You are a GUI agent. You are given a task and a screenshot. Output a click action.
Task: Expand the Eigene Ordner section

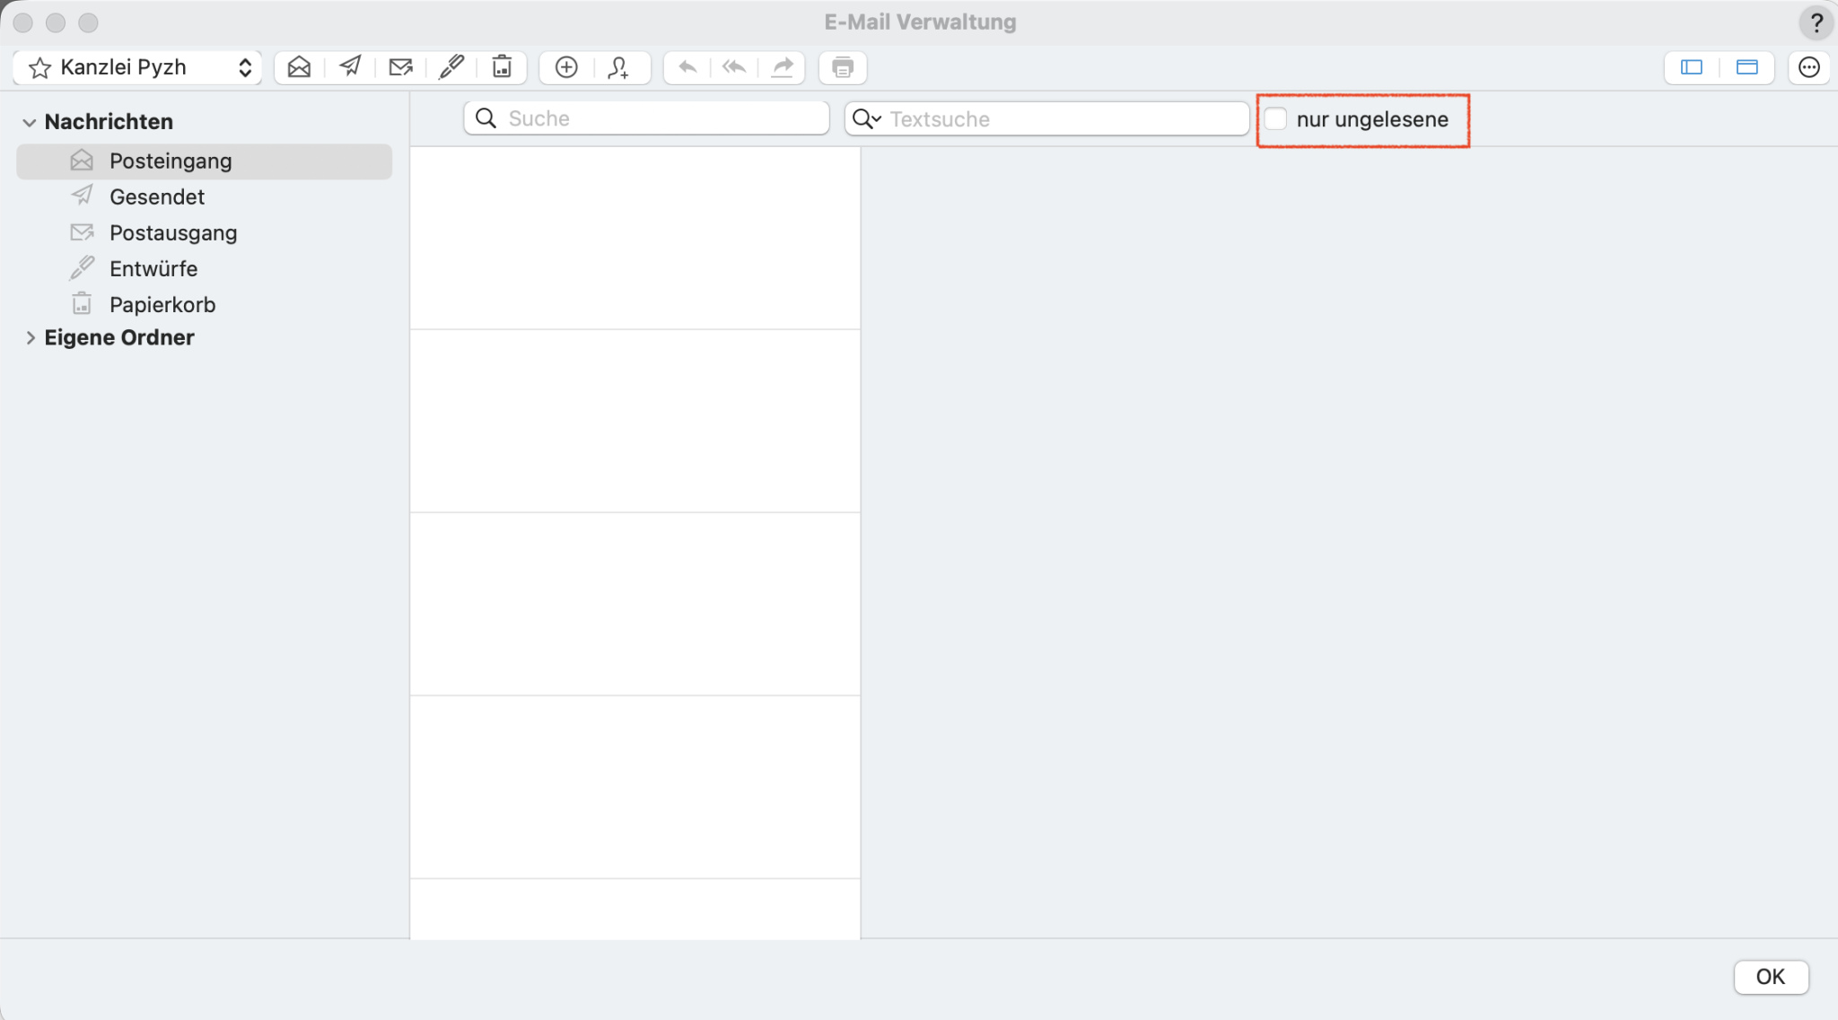point(30,338)
